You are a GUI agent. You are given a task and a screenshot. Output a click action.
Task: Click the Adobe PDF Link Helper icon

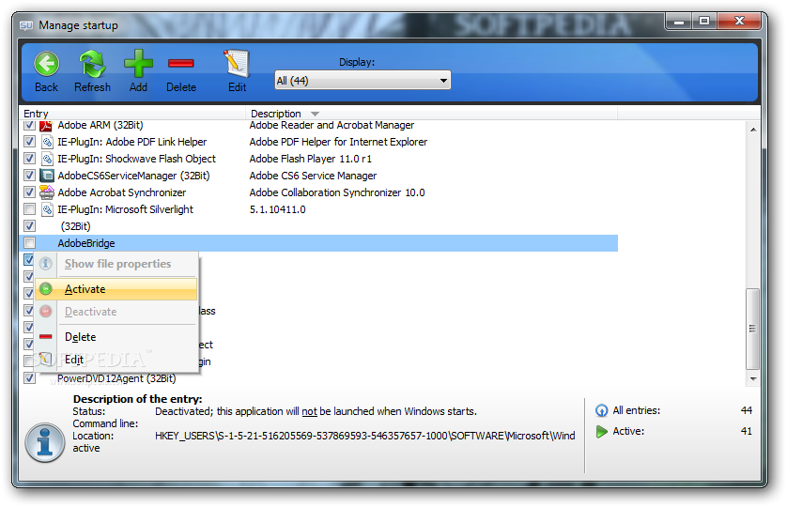pyautogui.click(x=47, y=142)
